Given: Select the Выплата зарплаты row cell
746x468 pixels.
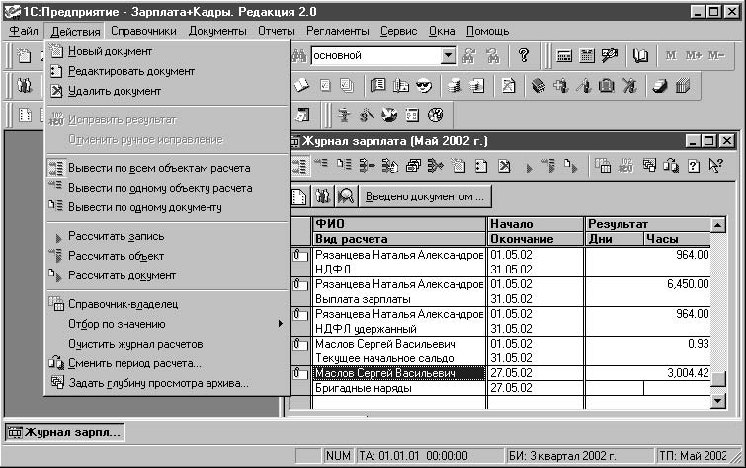Looking at the screenshot, I should 399,299.
